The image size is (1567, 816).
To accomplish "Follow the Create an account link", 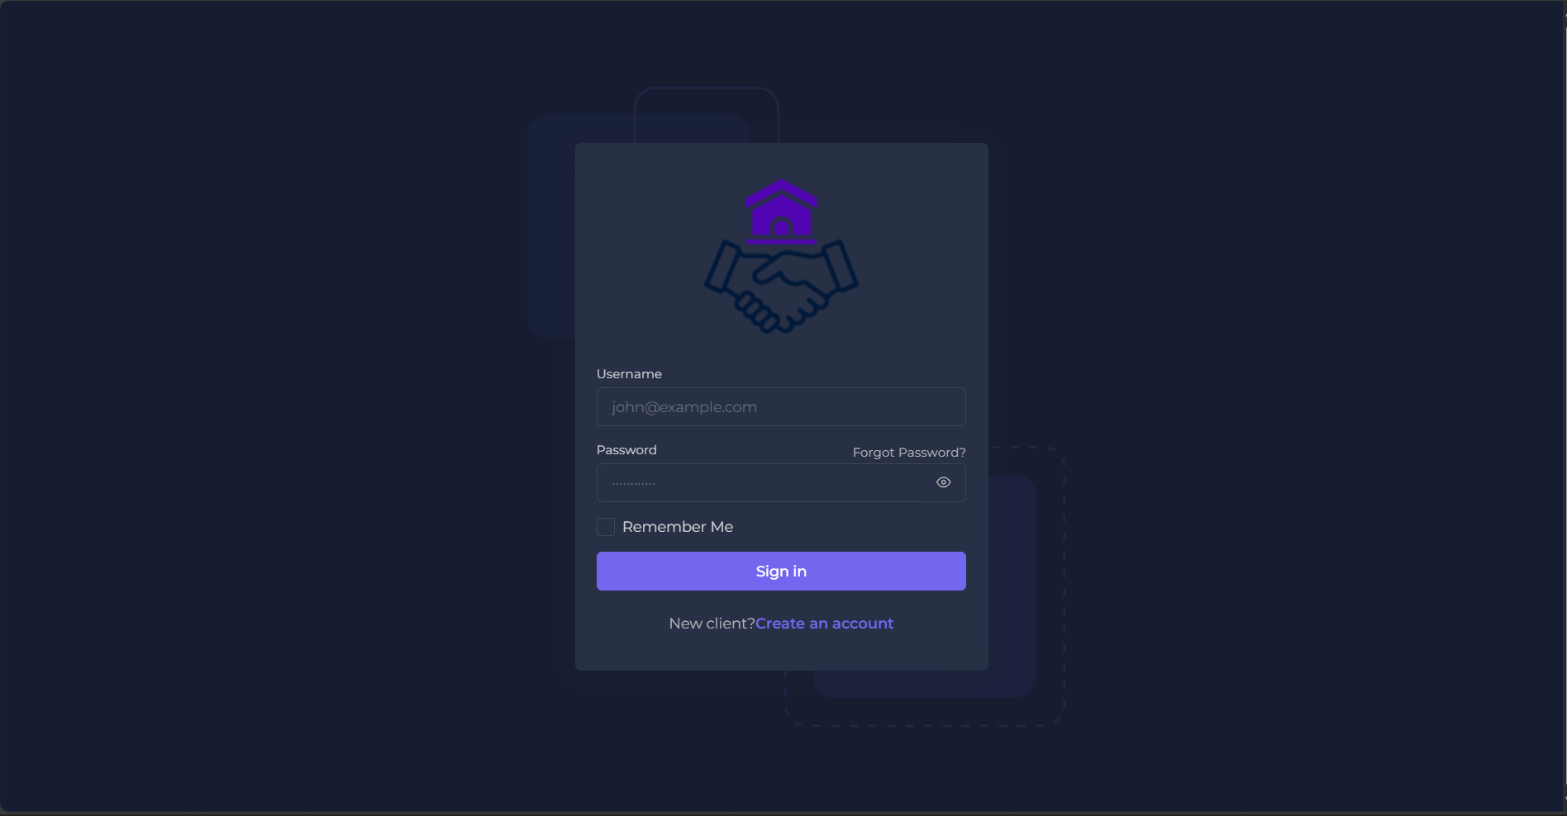I will (x=824, y=624).
